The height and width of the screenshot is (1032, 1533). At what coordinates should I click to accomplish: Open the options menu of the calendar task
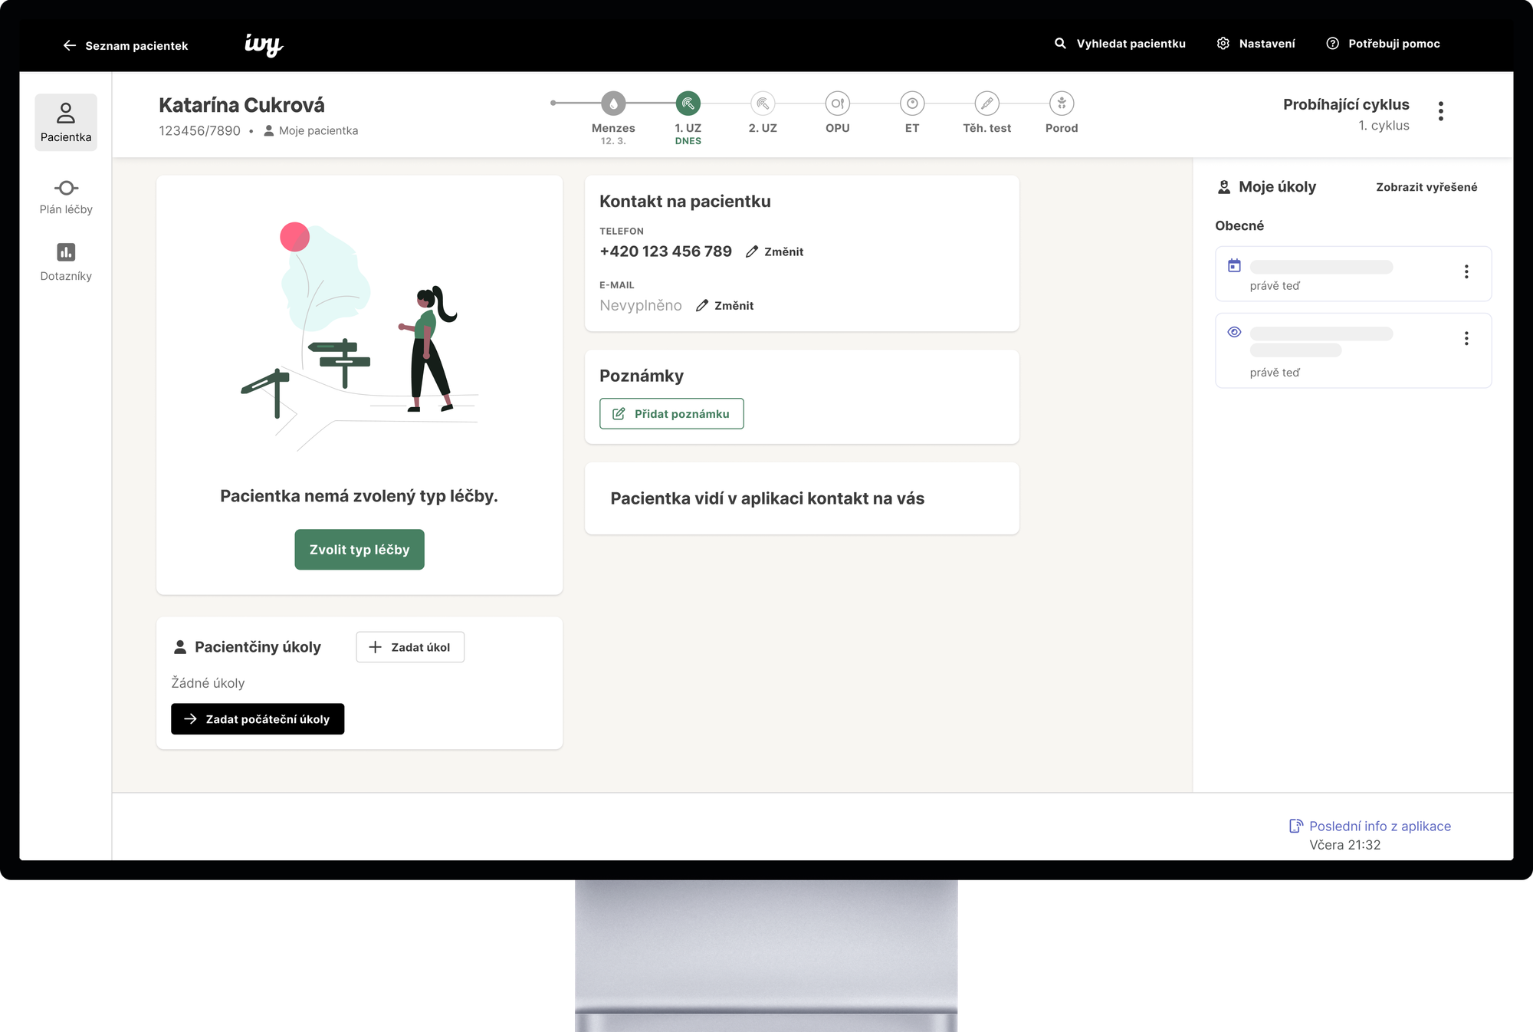(x=1466, y=271)
